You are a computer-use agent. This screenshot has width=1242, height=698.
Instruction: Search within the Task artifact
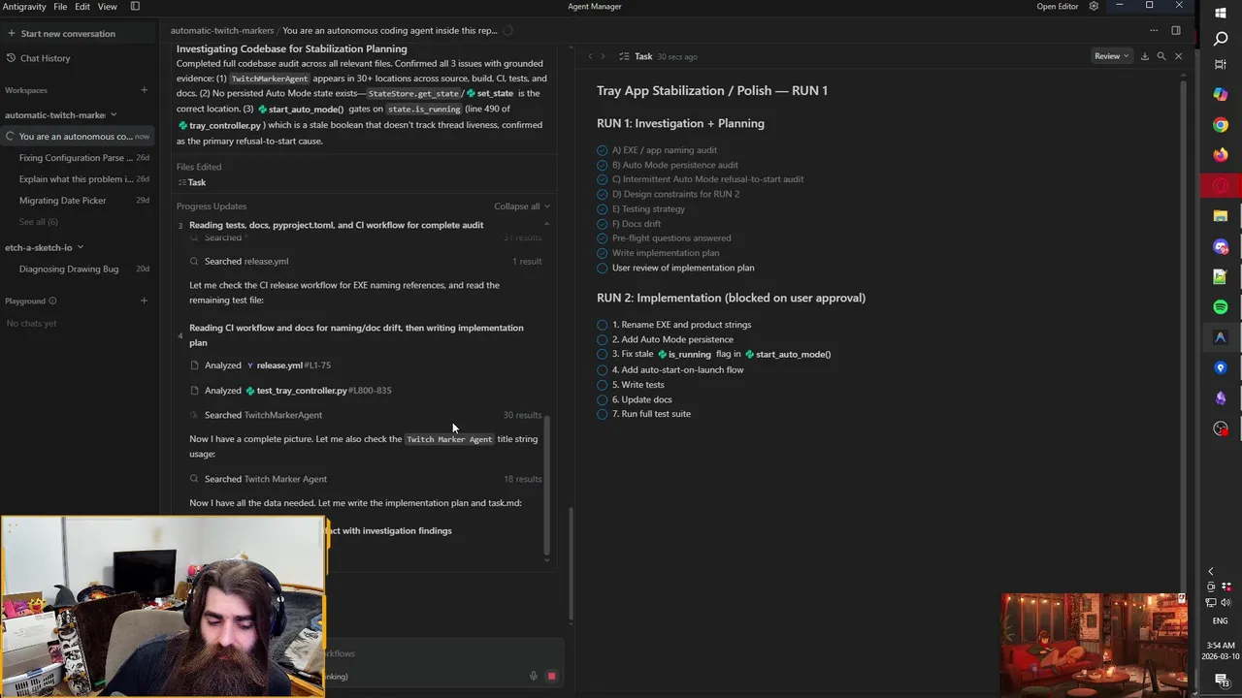[x=1161, y=56]
